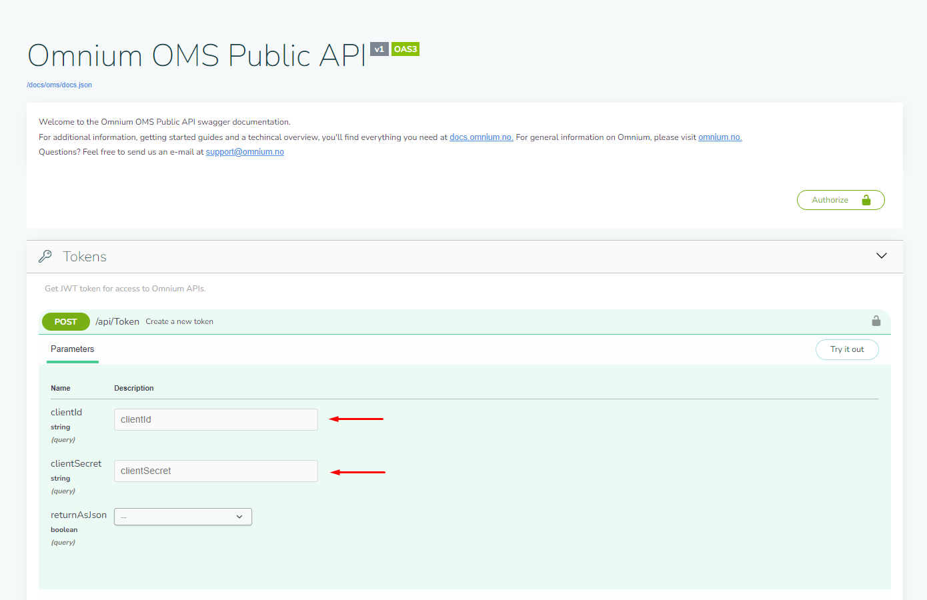Image resolution: width=927 pixels, height=600 pixels.
Task: Click the 'boolean' type under returnAsJson
Action: (x=64, y=530)
